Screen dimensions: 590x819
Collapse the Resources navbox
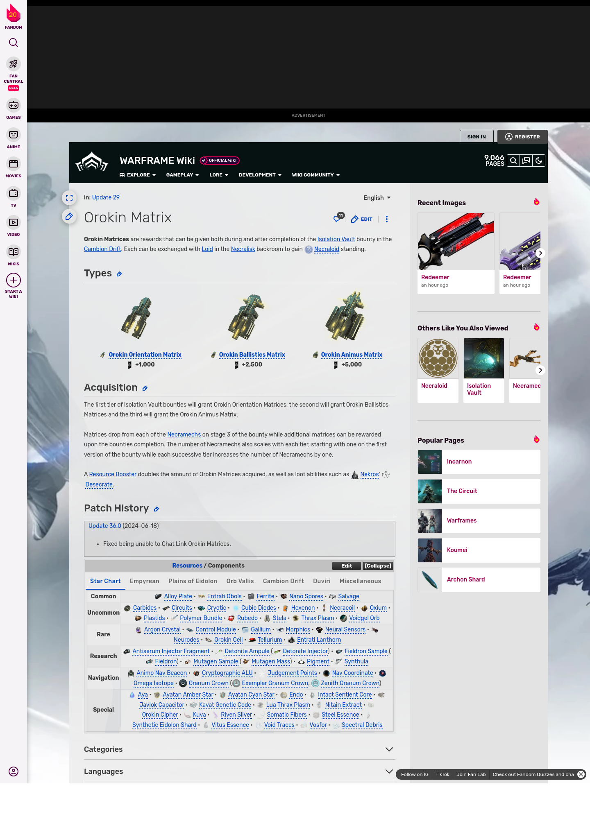pyautogui.click(x=378, y=566)
